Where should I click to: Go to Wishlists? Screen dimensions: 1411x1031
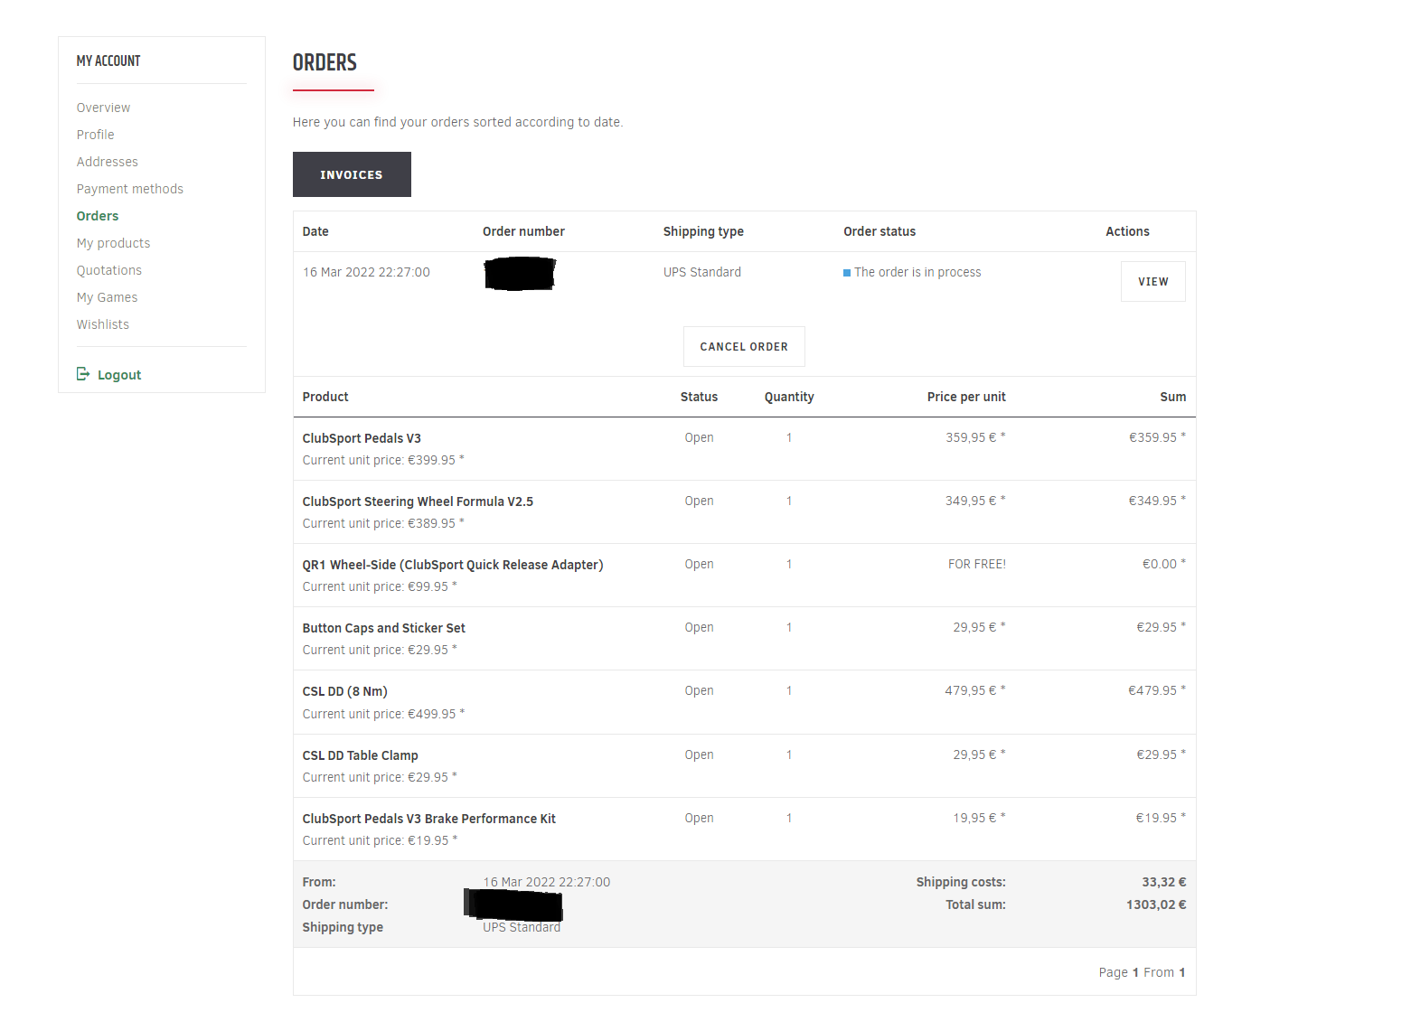click(102, 324)
